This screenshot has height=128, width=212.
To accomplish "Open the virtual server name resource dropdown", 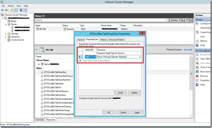I will (140, 57).
